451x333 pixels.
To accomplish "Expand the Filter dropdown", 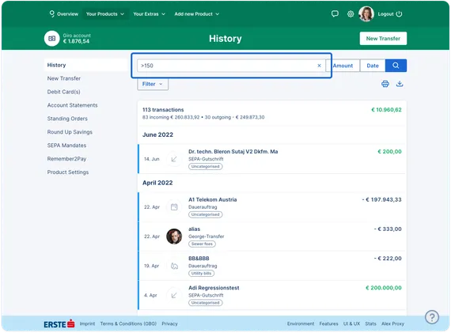I will (x=153, y=84).
